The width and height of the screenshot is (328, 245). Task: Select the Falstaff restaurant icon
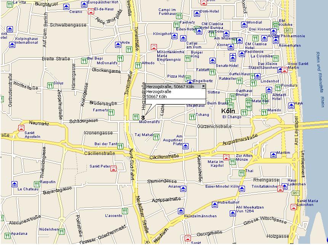coord(213,72)
